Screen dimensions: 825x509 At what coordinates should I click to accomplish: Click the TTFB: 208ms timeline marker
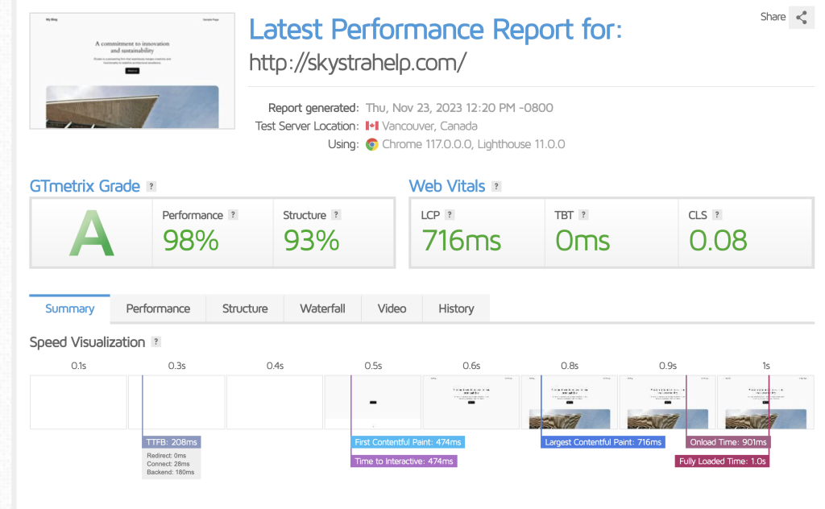click(171, 442)
